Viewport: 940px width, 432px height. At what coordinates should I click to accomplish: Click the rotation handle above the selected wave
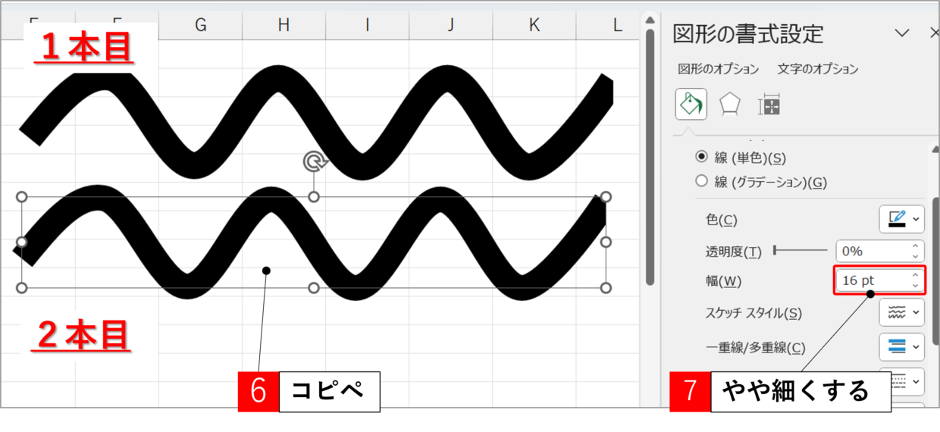[x=313, y=161]
